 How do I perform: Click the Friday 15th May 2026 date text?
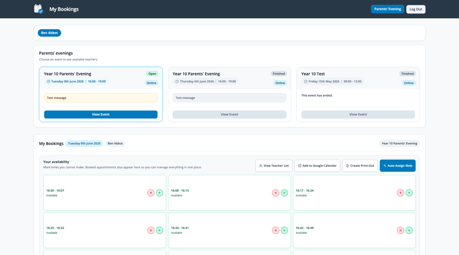(x=324, y=81)
